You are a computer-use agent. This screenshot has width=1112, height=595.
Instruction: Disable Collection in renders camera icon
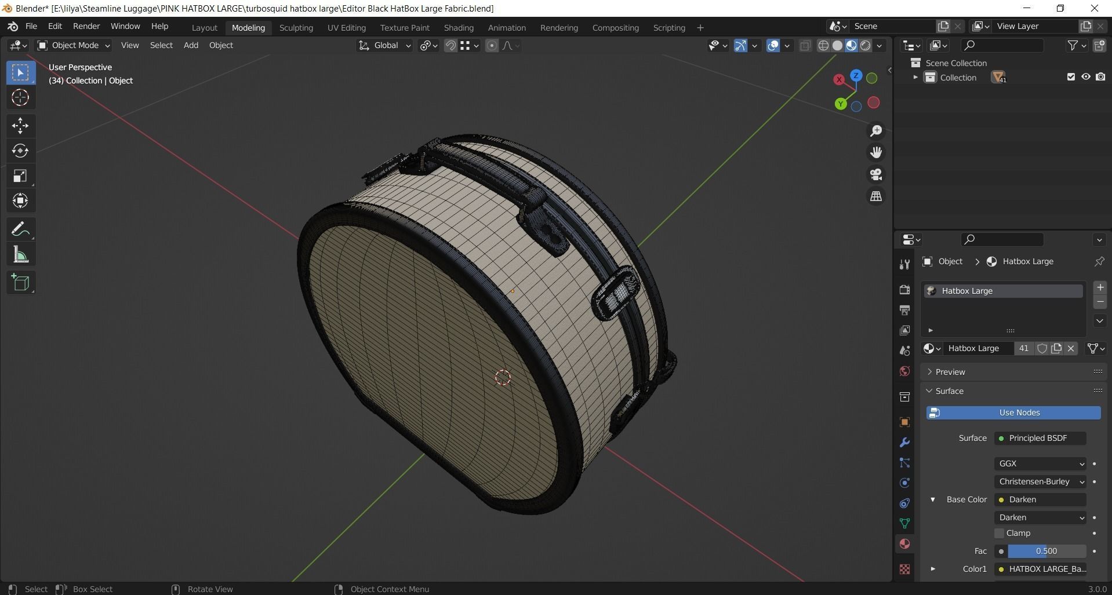(x=1100, y=77)
